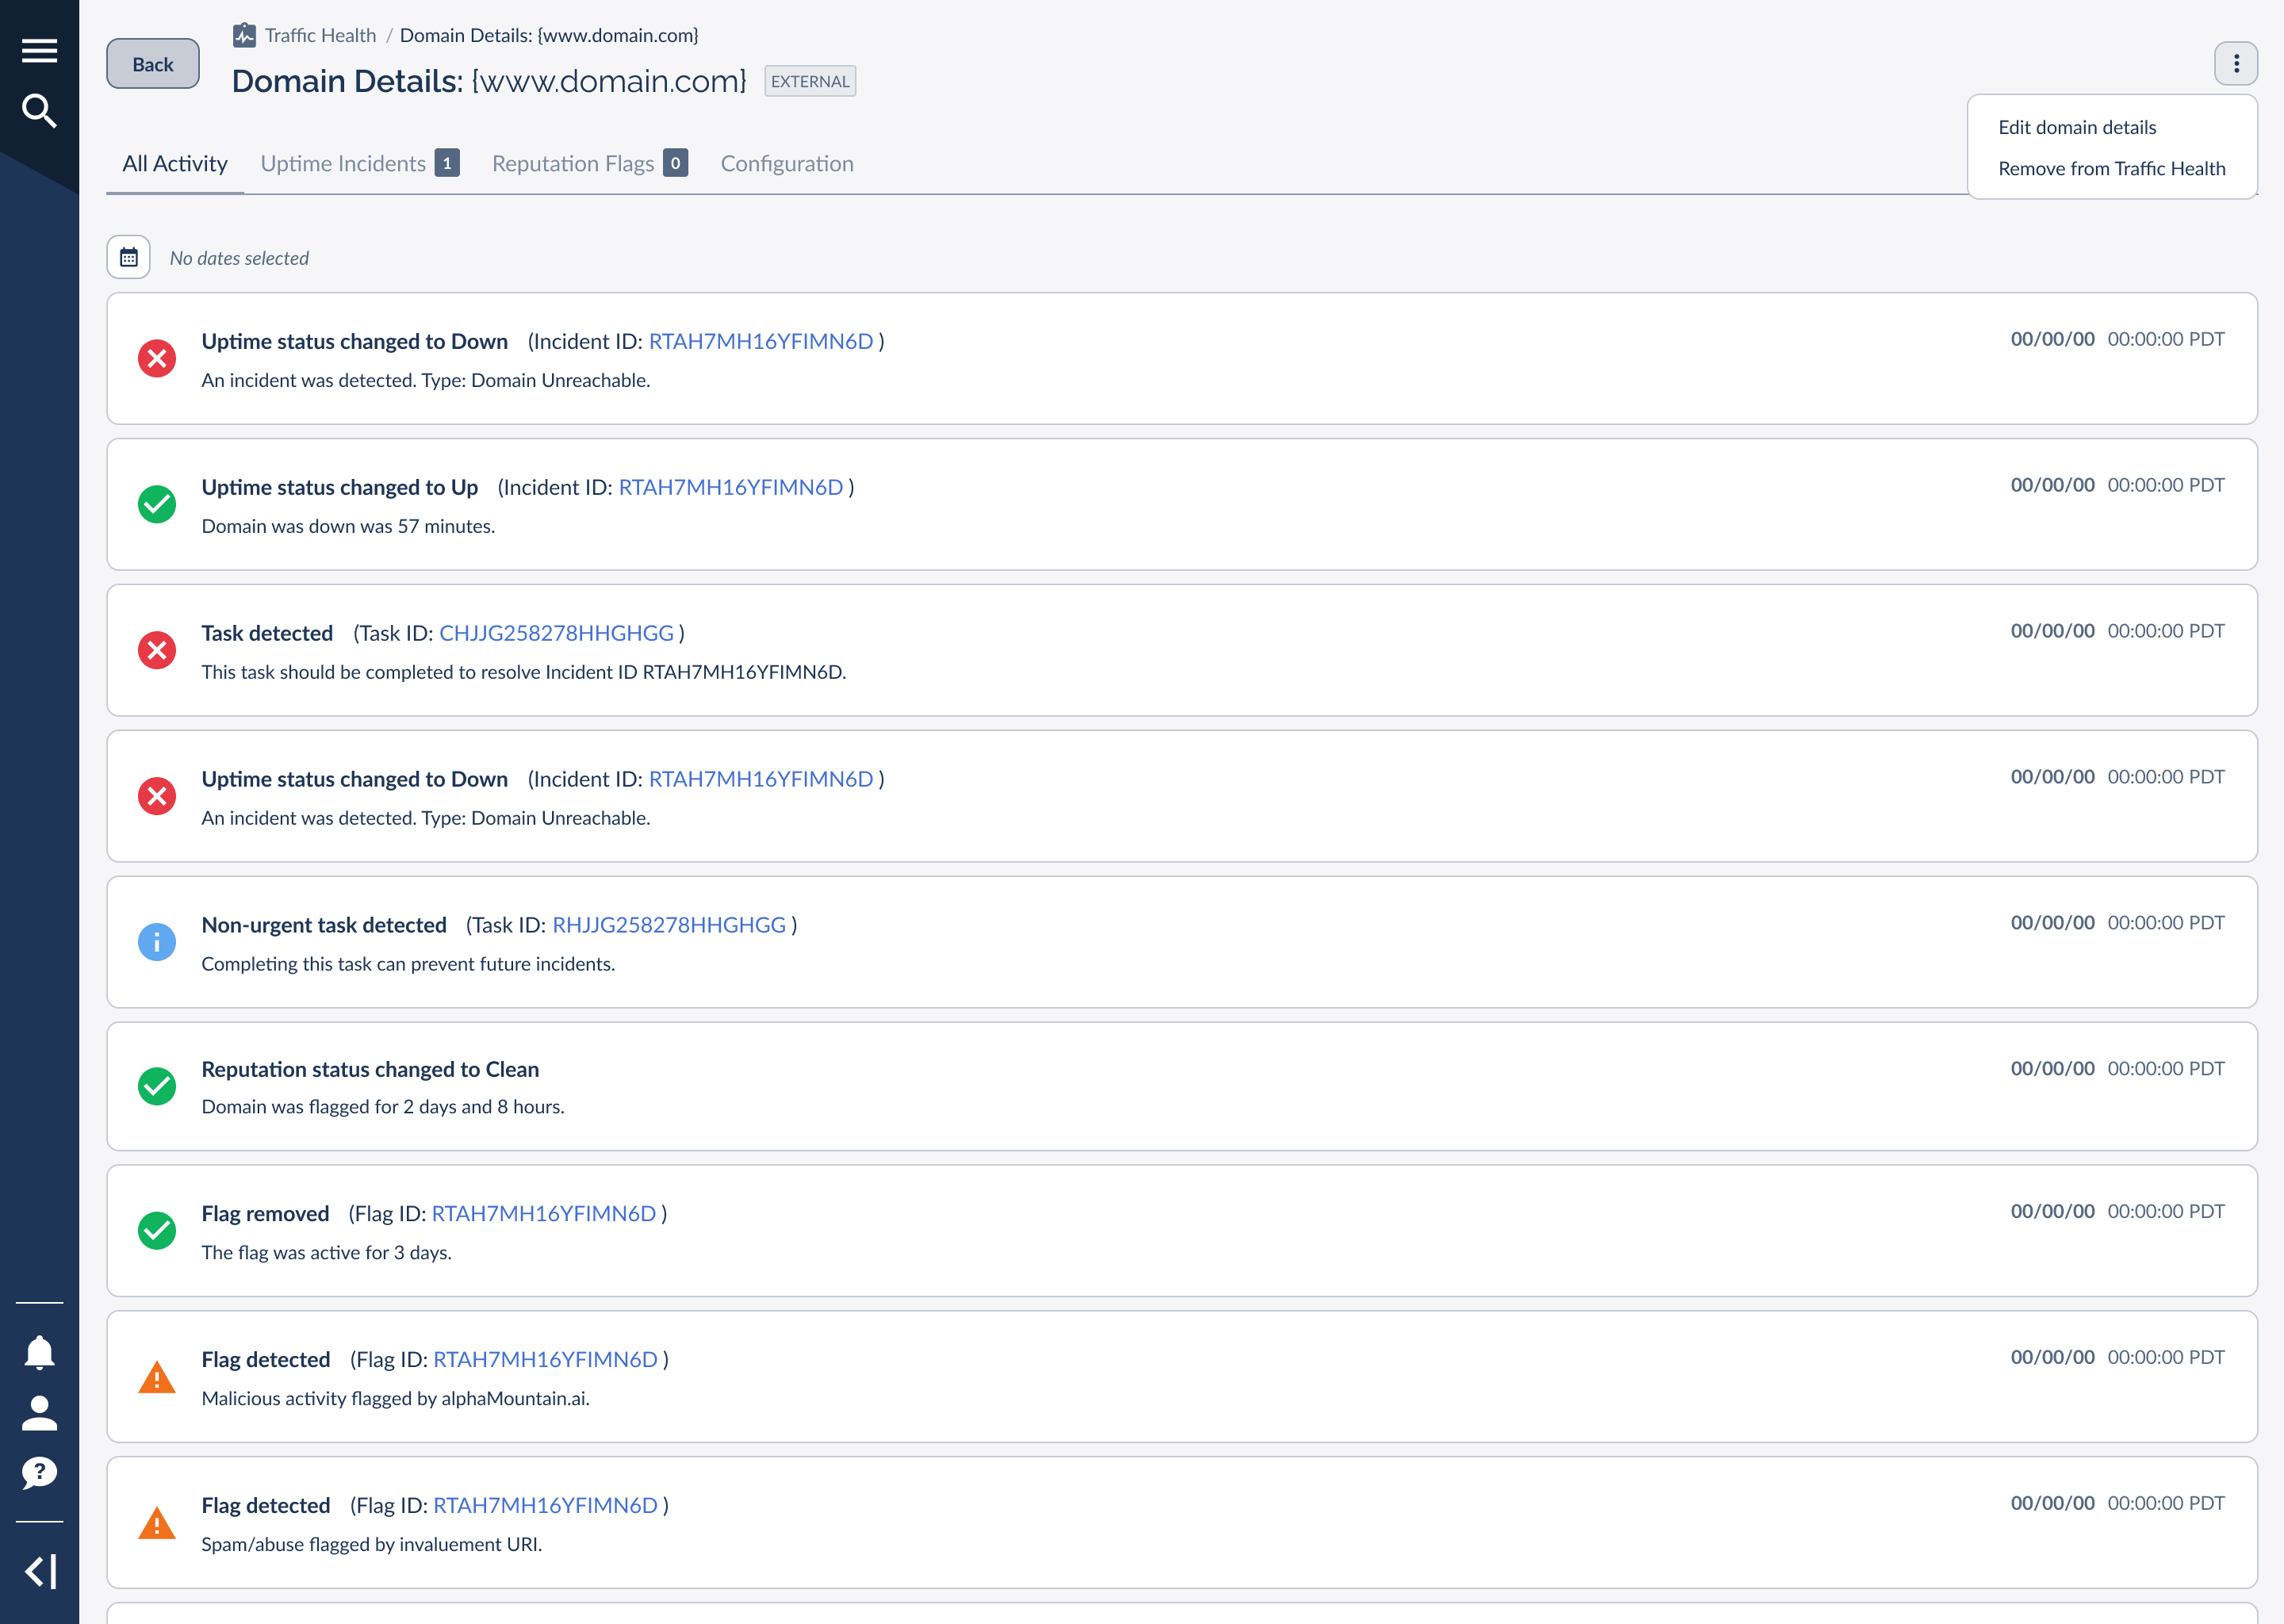This screenshot has width=2284, height=1624.
Task: Go back with the Back button
Action: pyautogui.click(x=153, y=64)
